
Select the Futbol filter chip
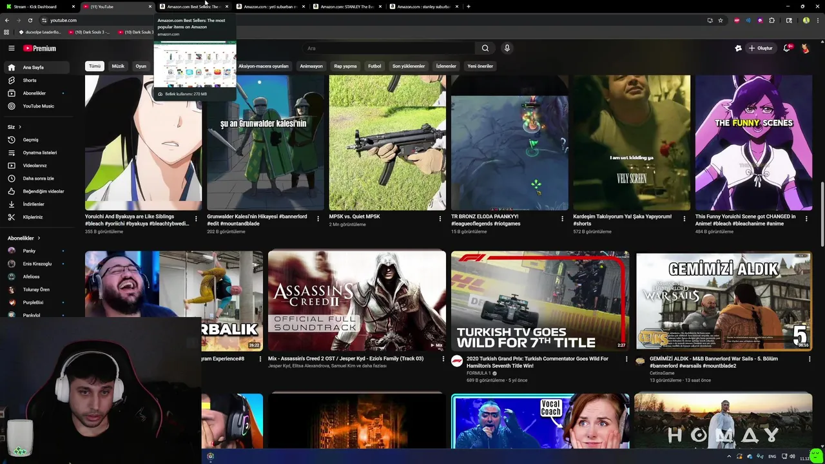click(x=374, y=66)
